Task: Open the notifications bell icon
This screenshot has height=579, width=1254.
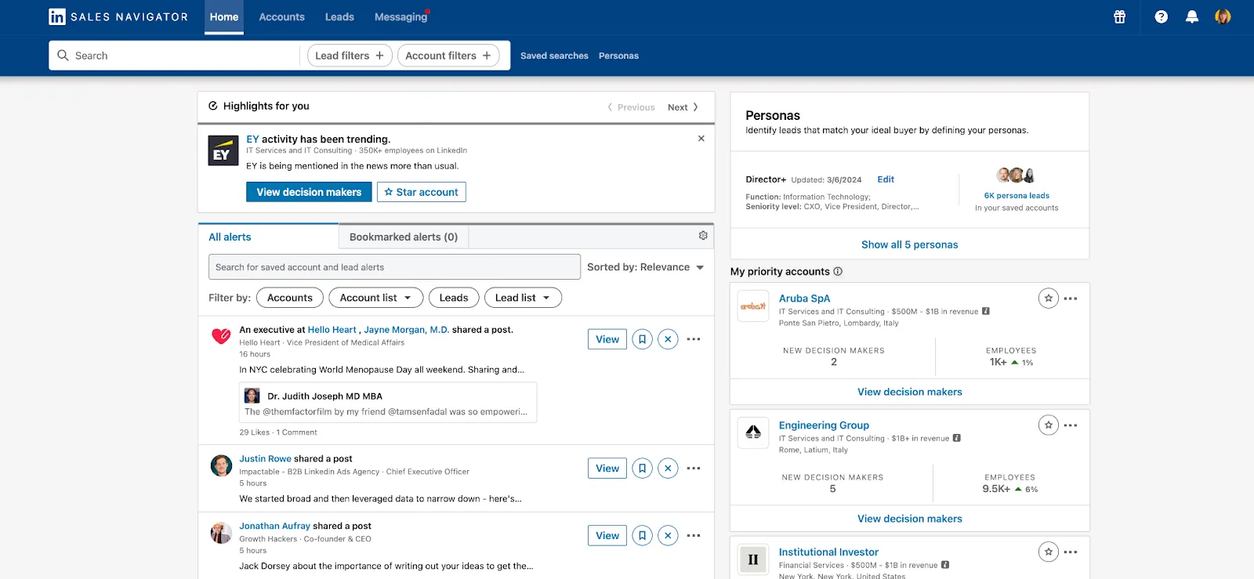Action: click(1191, 16)
